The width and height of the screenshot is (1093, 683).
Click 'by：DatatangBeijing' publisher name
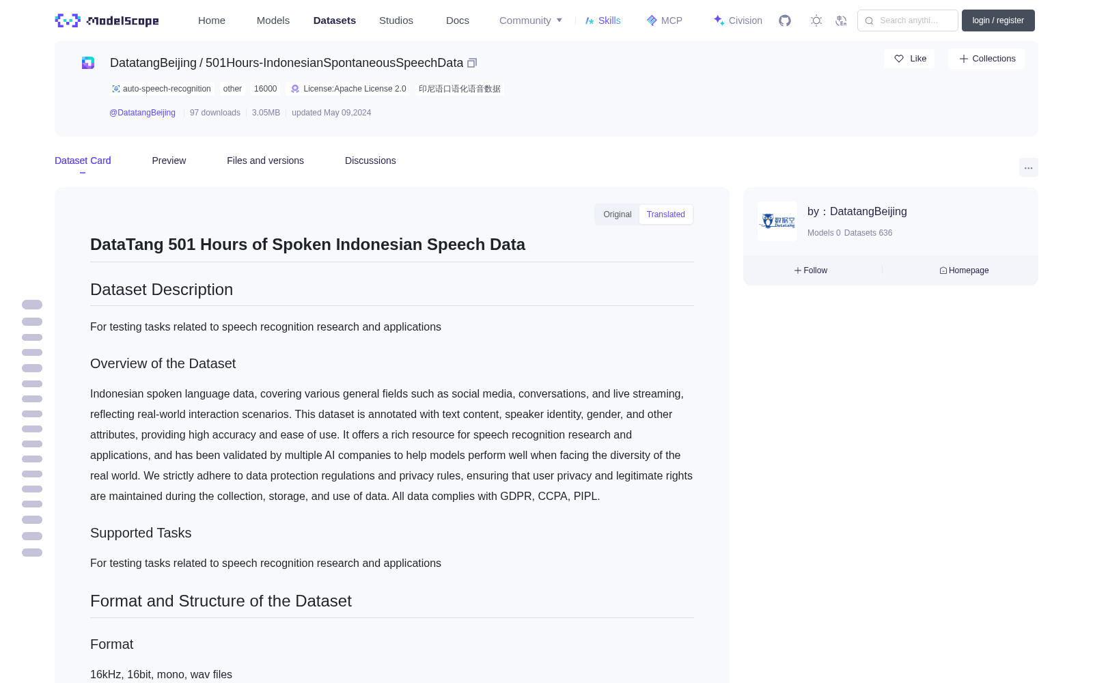coord(857,212)
